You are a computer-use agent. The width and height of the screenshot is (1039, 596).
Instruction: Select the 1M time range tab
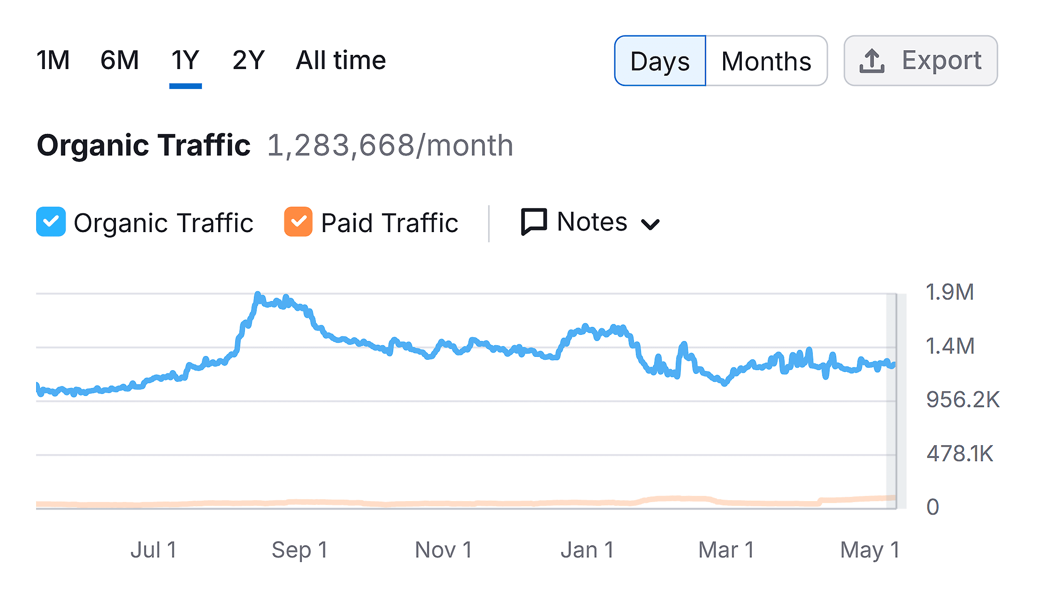point(53,60)
